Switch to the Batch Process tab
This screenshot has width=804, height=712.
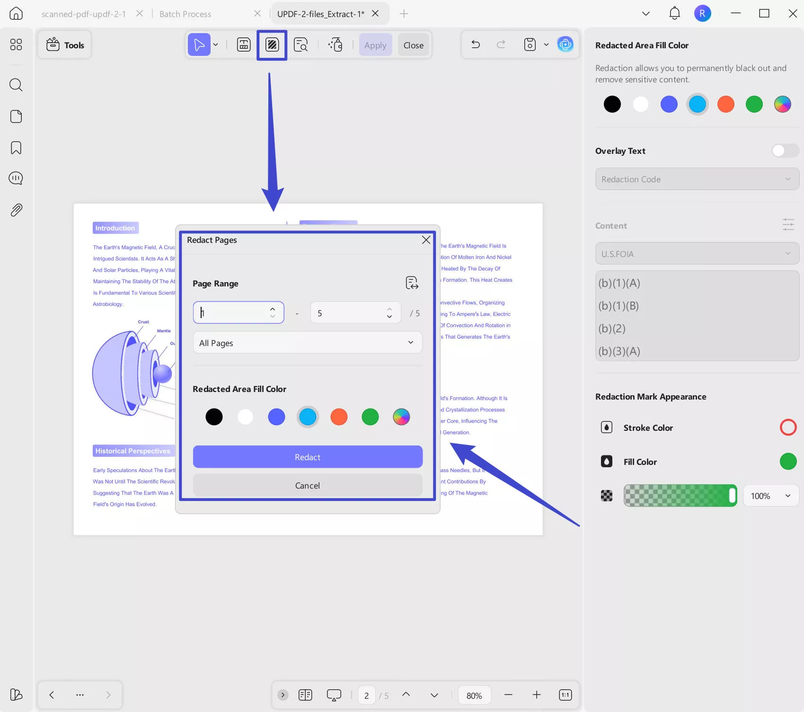(x=186, y=14)
